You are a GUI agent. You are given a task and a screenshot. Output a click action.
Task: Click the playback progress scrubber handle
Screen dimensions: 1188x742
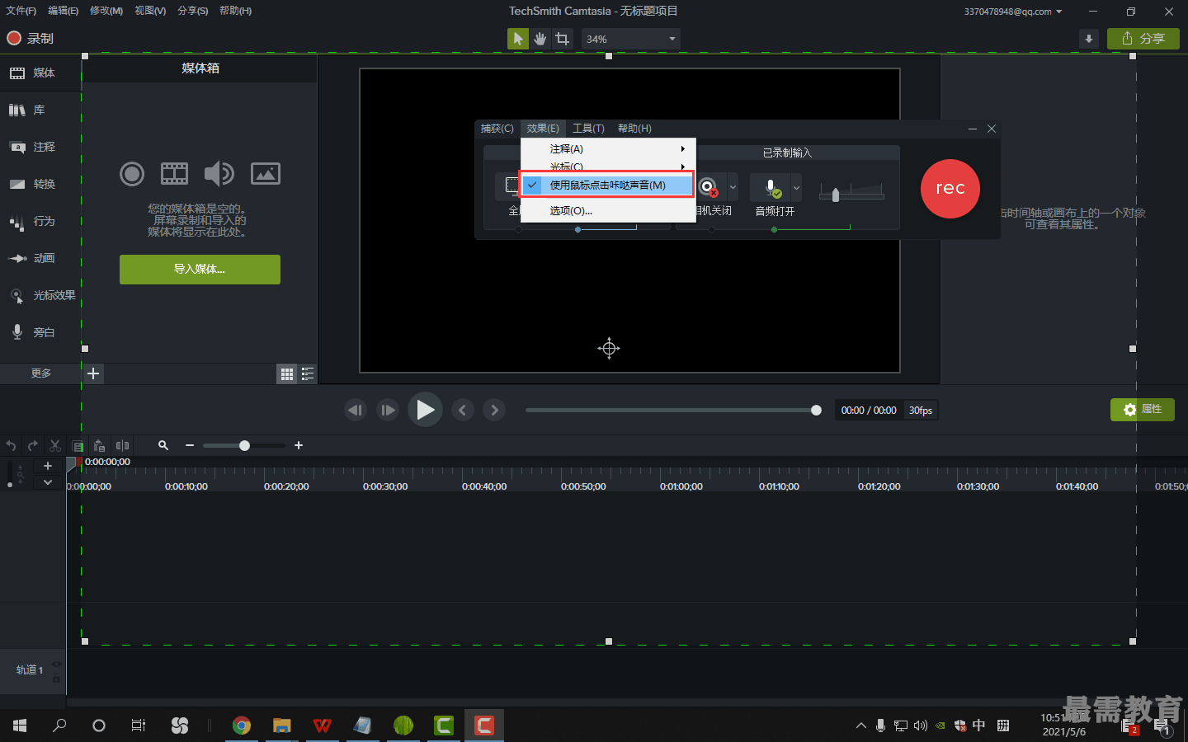pyautogui.click(x=816, y=411)
